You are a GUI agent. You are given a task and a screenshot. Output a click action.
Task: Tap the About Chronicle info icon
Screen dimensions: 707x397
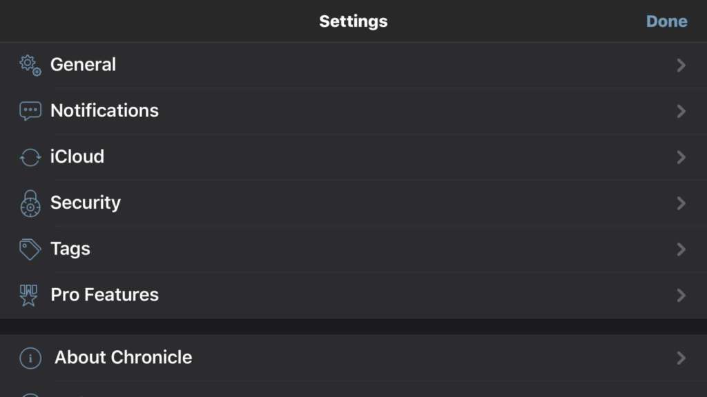point(30,358)
